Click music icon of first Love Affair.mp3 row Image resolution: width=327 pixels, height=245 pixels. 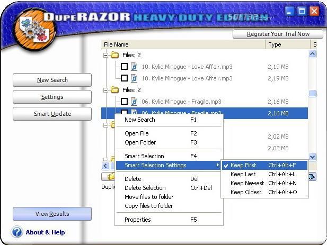click(x=134, y=67)
